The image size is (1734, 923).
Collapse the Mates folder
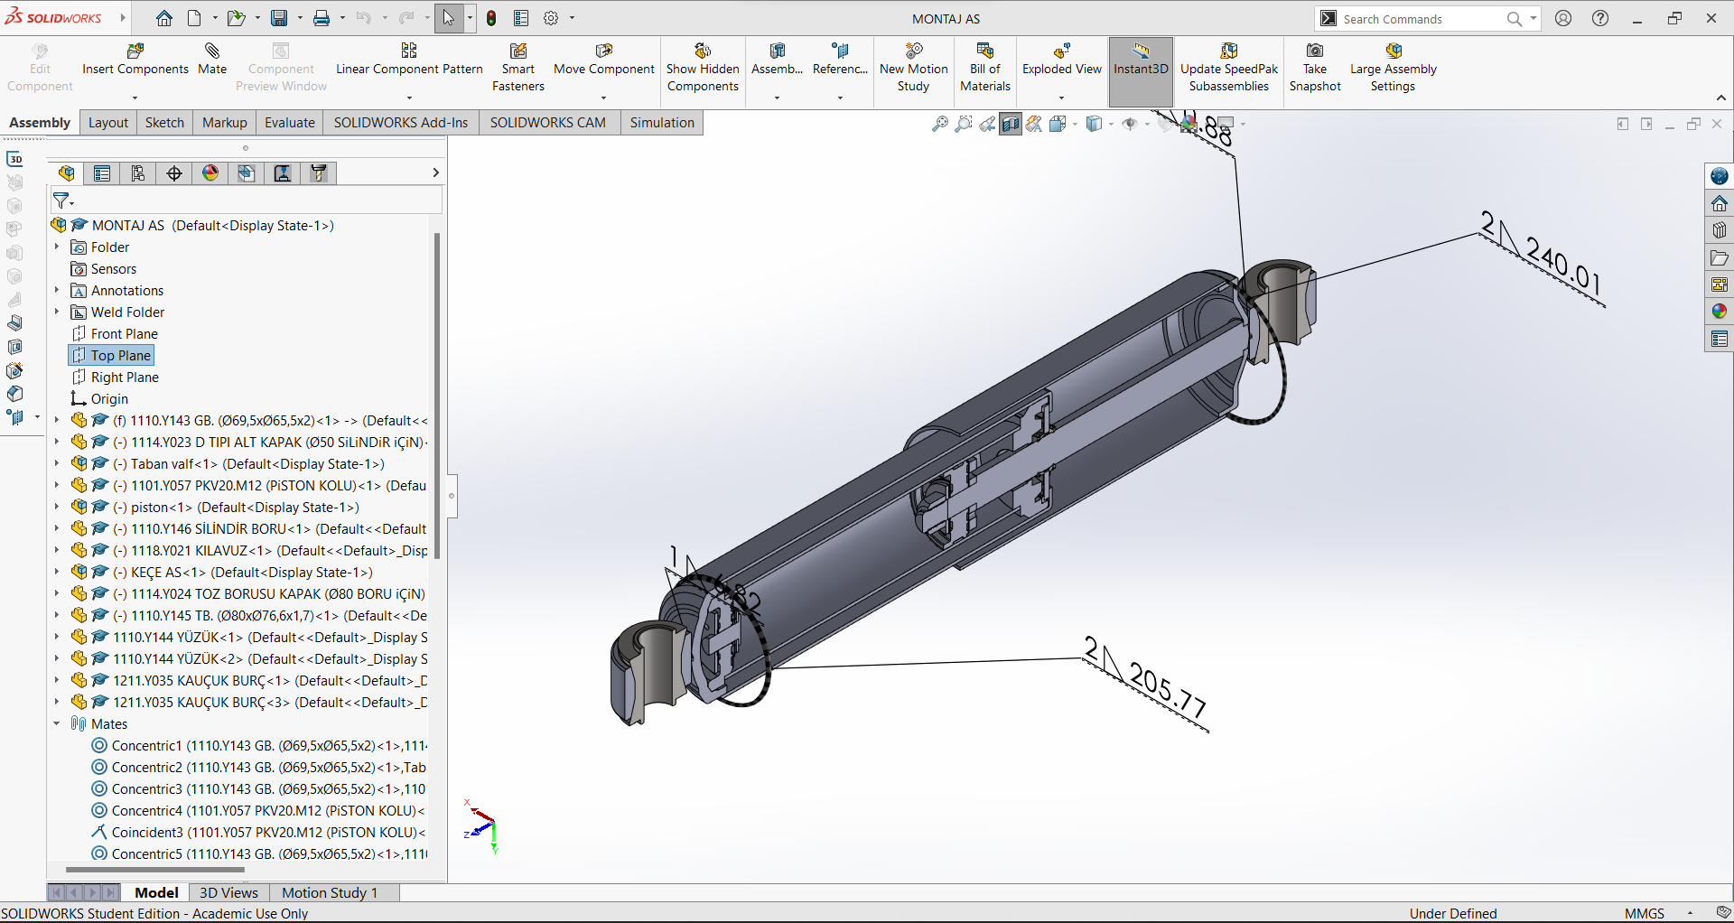[x=57, y=724]
